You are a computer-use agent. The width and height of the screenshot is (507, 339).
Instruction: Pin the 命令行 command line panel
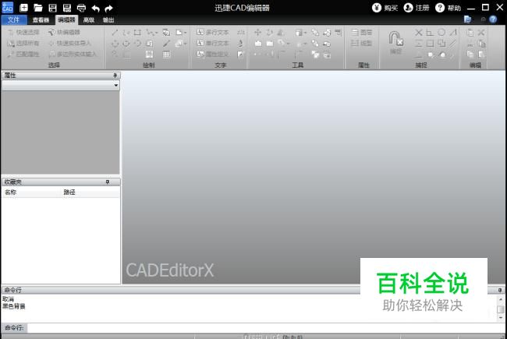tap(500, 290)
